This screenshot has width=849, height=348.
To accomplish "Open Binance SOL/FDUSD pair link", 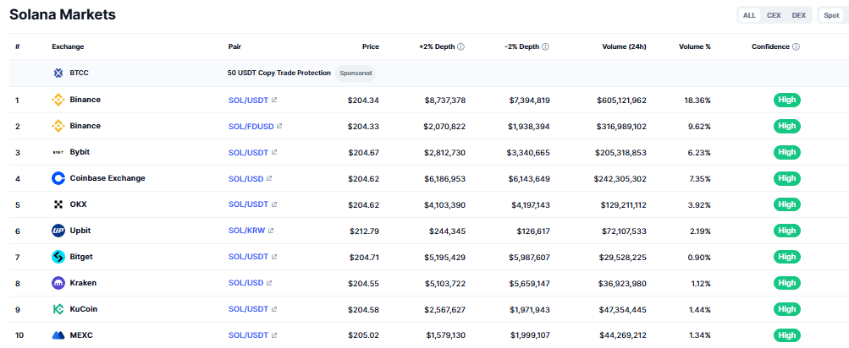I will pyautogui.click(x=251, y=126).
